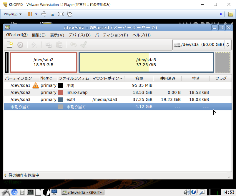Click the マウントポイント column header
236x196 pixels.
(x=107, y=78)
